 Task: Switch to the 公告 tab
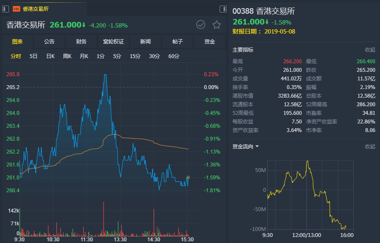49,42
